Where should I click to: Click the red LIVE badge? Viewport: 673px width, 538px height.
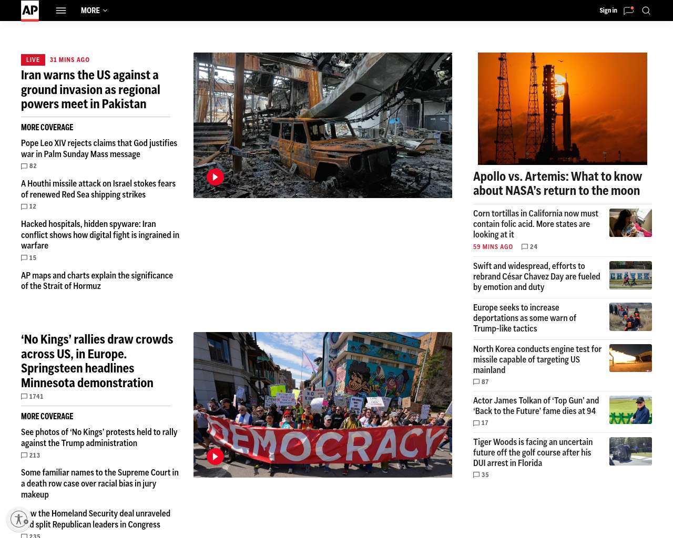click(x=33, y=60)
